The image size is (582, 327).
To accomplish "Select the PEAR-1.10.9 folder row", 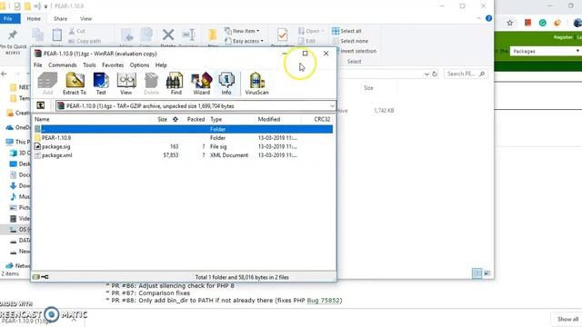I will pyautogui.click(x=184, y=138).
